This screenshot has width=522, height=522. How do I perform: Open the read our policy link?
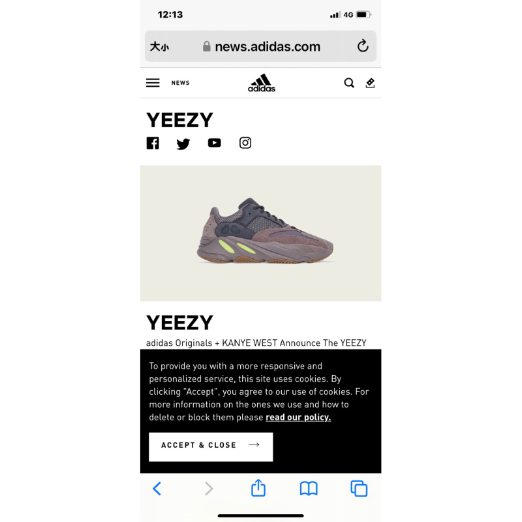pos(298,417)
